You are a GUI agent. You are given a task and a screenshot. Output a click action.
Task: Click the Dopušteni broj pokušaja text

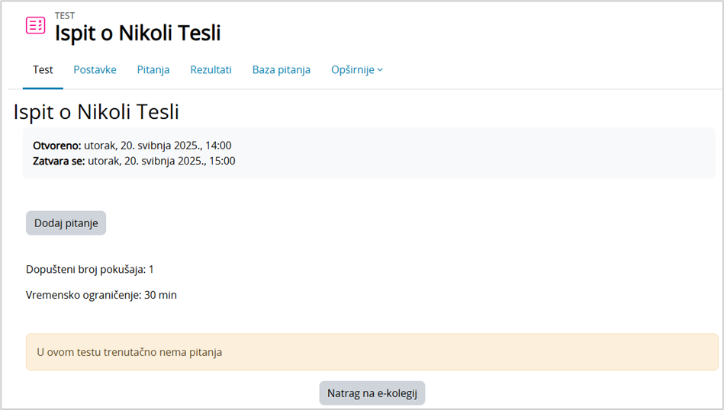click(x=90, y=269)
